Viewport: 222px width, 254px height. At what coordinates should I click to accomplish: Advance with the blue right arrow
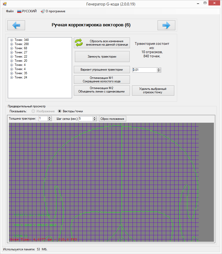pos(166,25)
